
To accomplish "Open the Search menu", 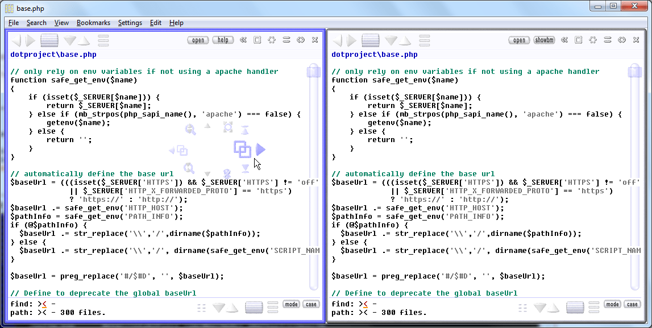I will 36,23.
